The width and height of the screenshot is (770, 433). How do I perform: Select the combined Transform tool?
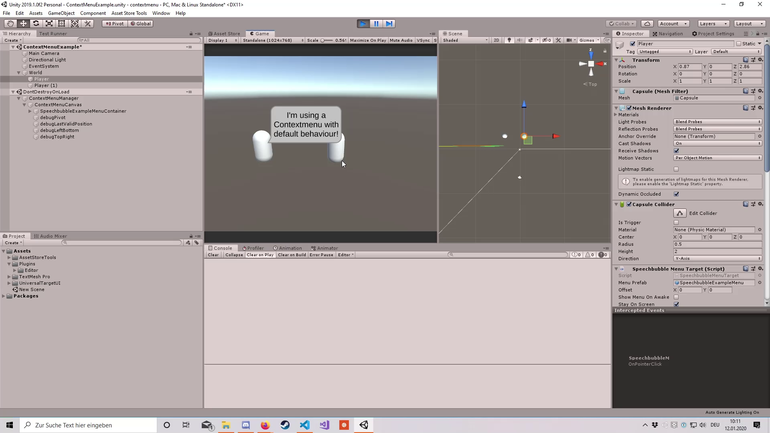coord(75,24)
